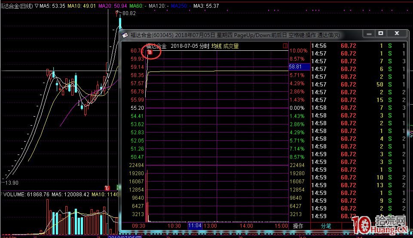Click the MA3: 55.37 indicator label
The width and height of the screenshot is (413, 238).
[206, 6]
